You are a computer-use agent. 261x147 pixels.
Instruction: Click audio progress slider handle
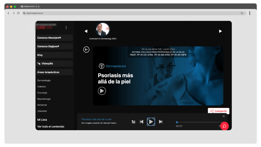(177, 122)
